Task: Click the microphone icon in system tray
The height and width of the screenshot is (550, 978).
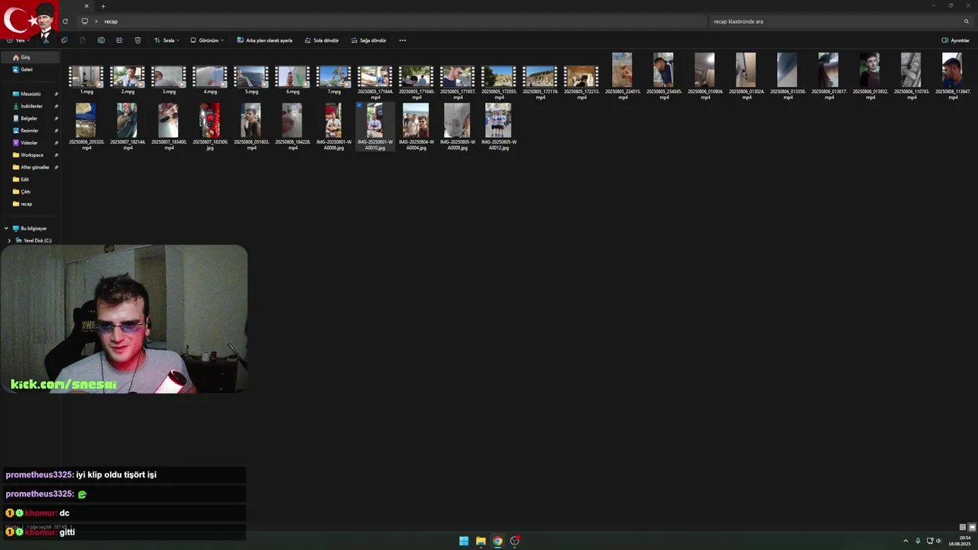Action: tap(918, 541)
